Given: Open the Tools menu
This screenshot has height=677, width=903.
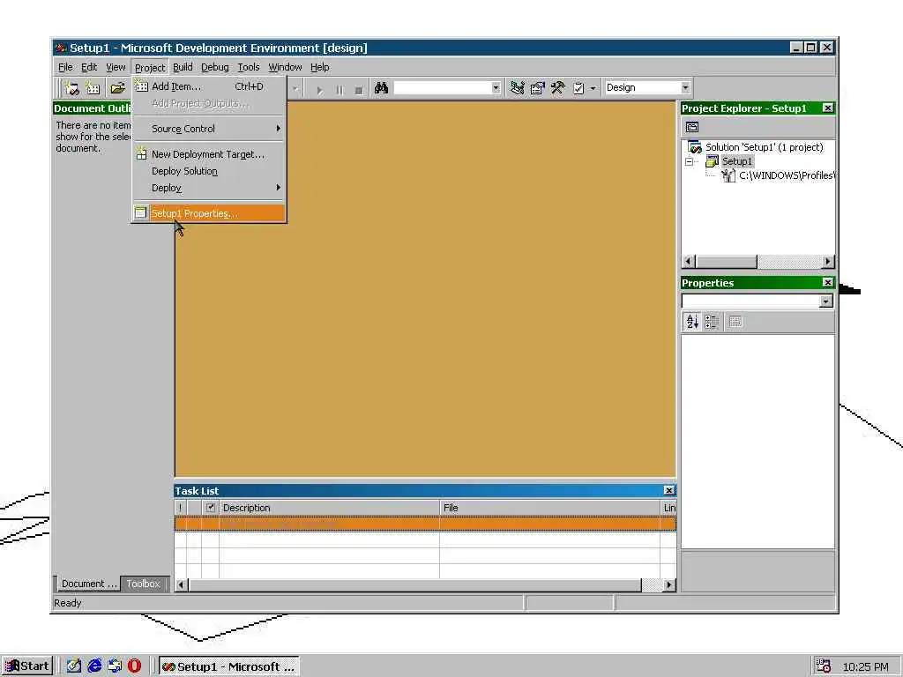Looking at the screenshot, I should [x=249, y=67].
